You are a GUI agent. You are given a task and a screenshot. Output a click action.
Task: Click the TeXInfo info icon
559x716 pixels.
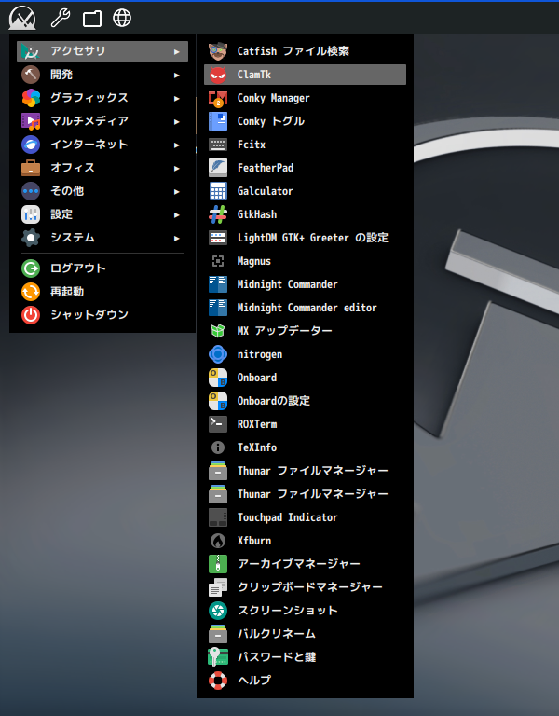[218, 447]
